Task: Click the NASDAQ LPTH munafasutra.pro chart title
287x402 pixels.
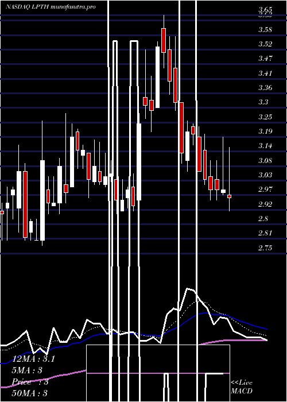Action: click(x=51, y=7)
